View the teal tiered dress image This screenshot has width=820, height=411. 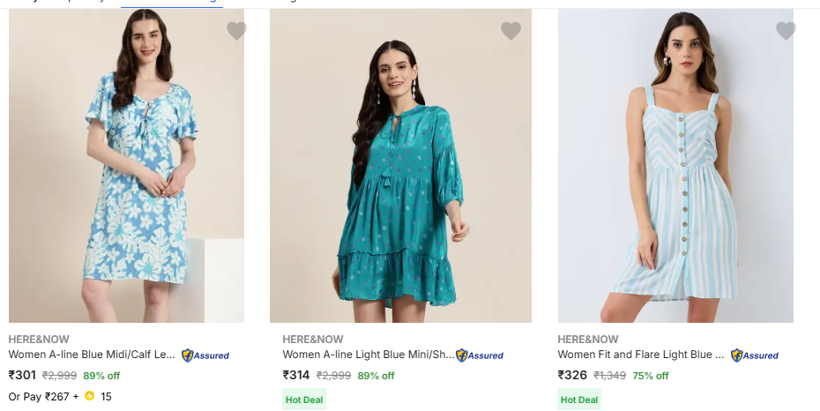click(400, 168)
